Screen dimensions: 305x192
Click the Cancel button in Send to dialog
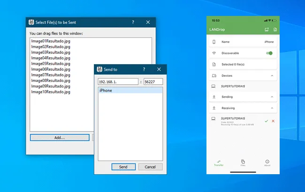coord(150,167)
